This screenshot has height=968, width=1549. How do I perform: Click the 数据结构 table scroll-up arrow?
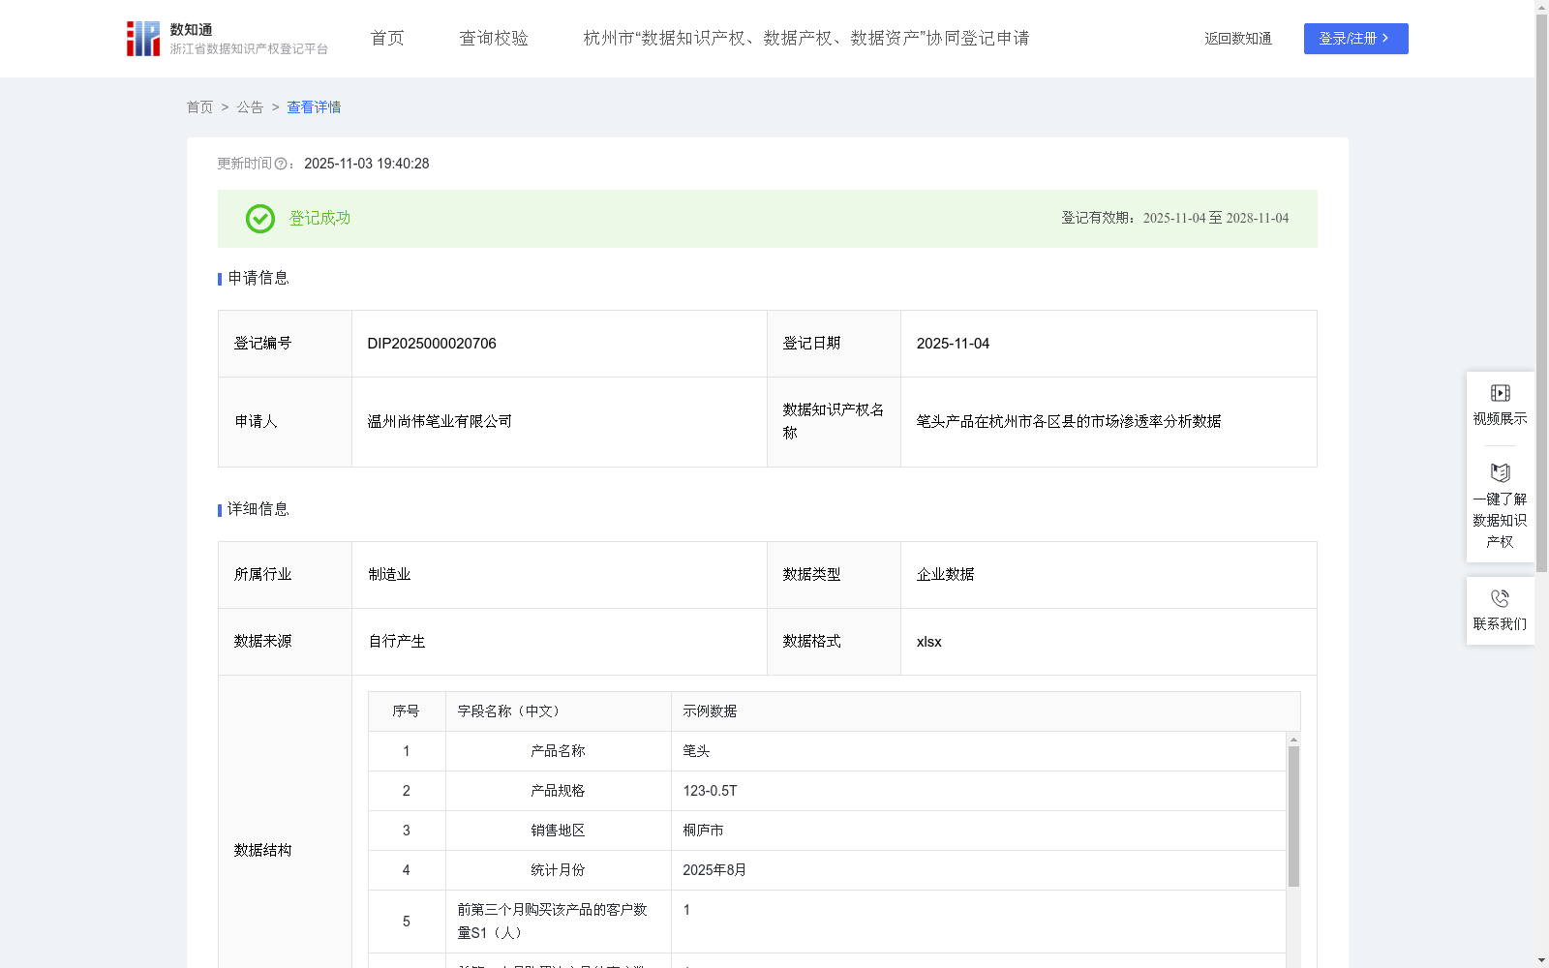(x=1293, y=740)
